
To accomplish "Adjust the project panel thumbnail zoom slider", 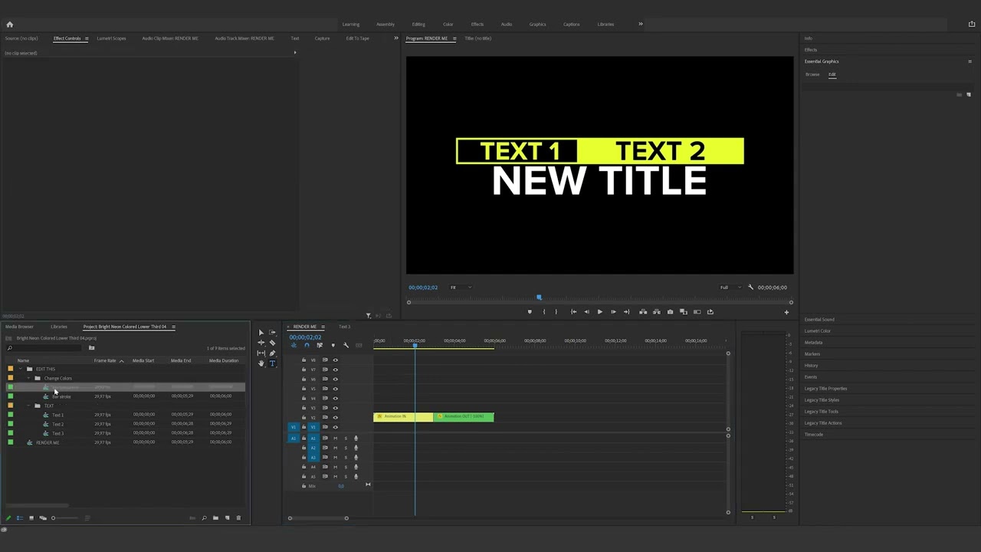I will pos(64,518).
